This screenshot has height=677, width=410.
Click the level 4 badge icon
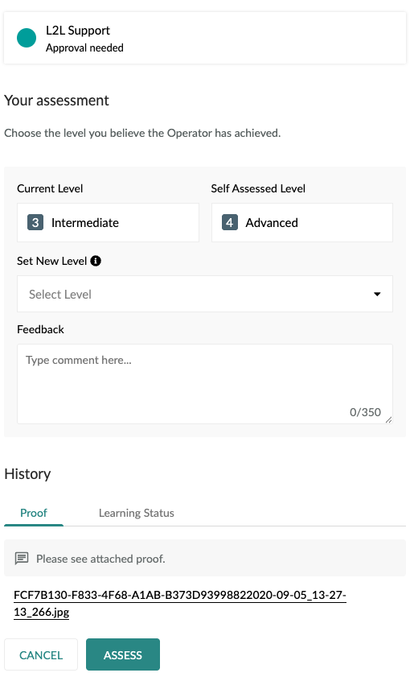[x=230, y=222]
